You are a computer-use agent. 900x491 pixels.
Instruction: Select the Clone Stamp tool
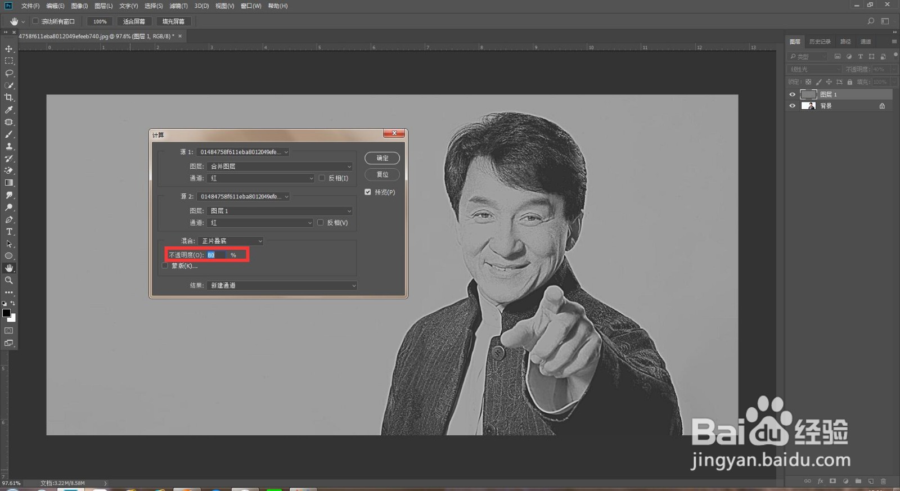pos(9,146)
